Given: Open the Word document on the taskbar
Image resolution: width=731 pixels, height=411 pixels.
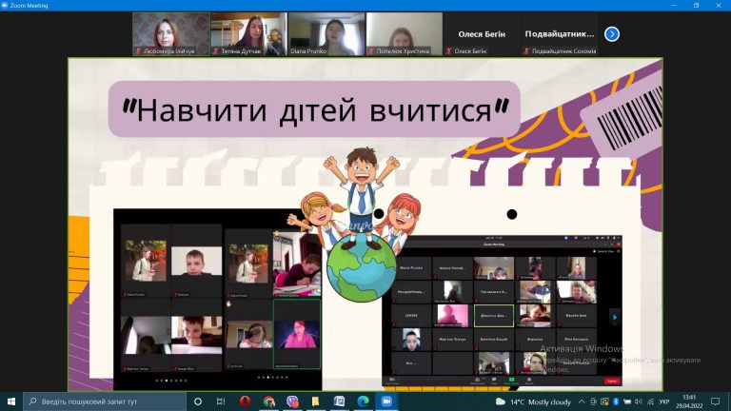Looking at the screenshot, I should point(339,401).
